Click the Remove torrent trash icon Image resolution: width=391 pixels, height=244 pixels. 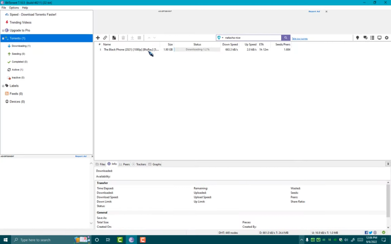click(x=123, y=38)
